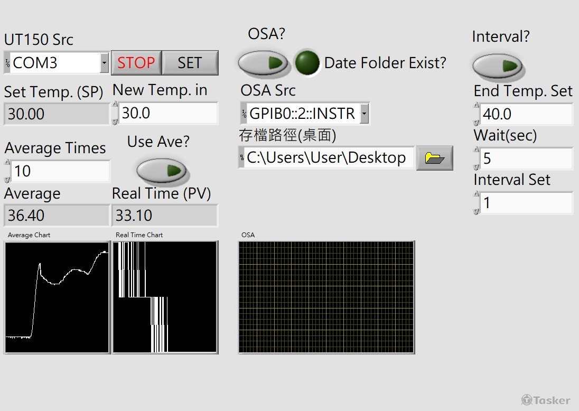Screen dimensions: 579x411
Task: Open the OSA Src GPIB dropdown arrow
Action: [x=364, y=114]
